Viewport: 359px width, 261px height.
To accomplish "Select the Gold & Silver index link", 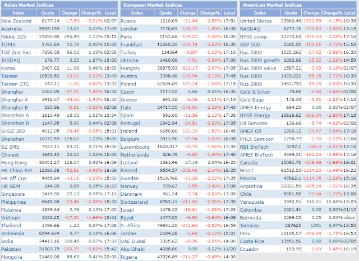I will 255,92.
